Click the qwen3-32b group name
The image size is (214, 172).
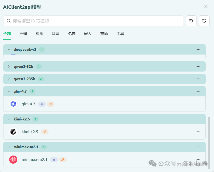pos(23,67)
